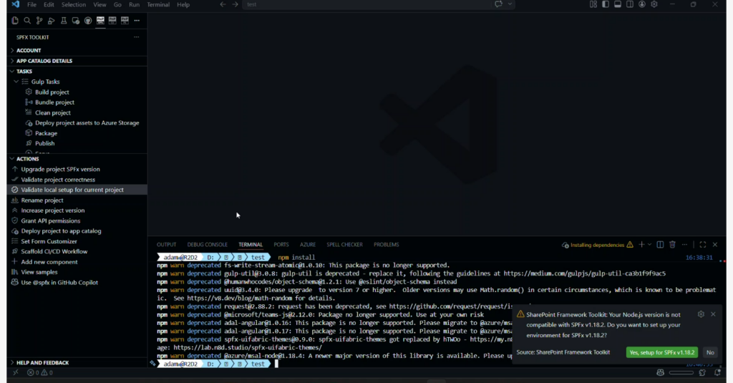The width and height of the screenshot is (733, 383).
Task: Toggle the secondary side bar
Action: tap(630, 4)
